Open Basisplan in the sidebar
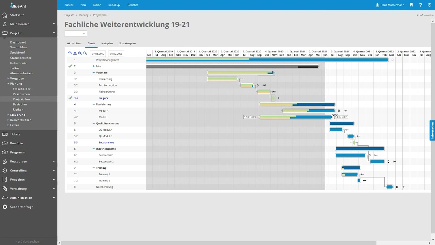The height and width of the screenshot is (245, 435). click(20, 104)
